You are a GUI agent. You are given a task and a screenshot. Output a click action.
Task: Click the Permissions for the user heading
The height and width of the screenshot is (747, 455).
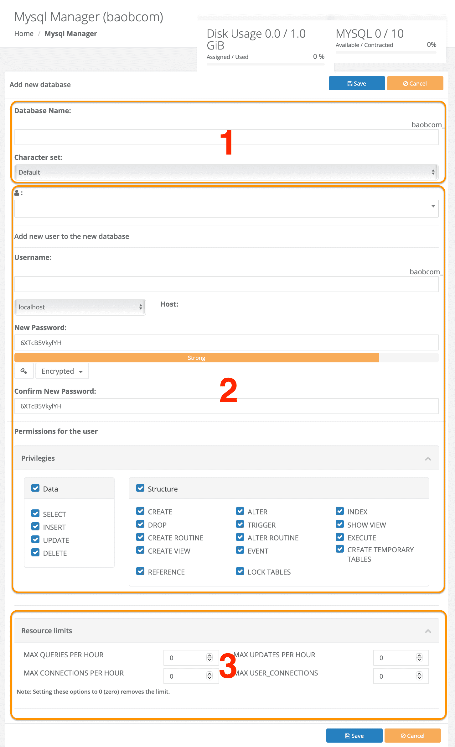click(x=56, y=431)
